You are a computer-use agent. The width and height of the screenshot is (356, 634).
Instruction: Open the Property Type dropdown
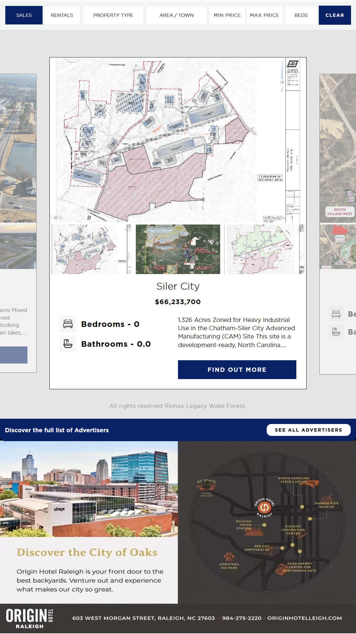tap(113, 15)
